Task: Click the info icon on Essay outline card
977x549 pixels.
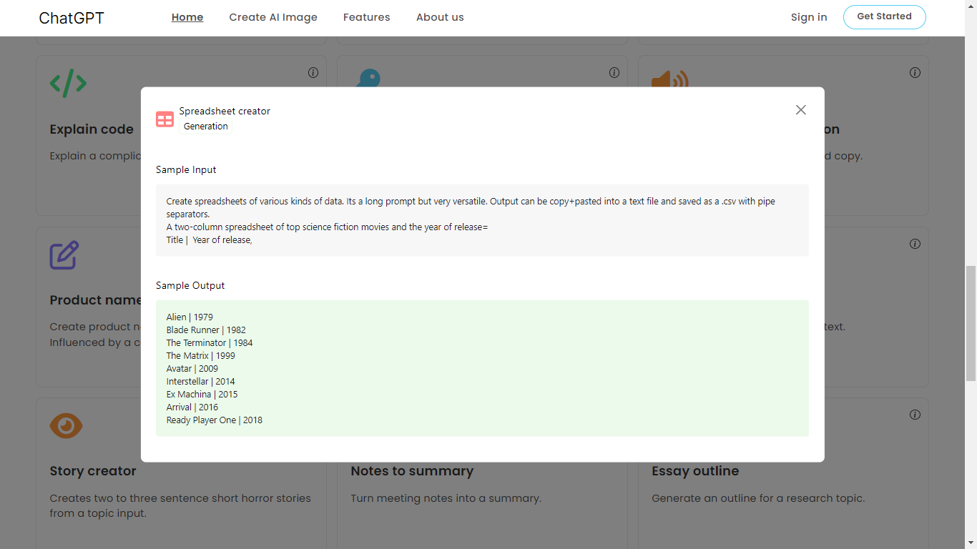Action: (915, 414)
